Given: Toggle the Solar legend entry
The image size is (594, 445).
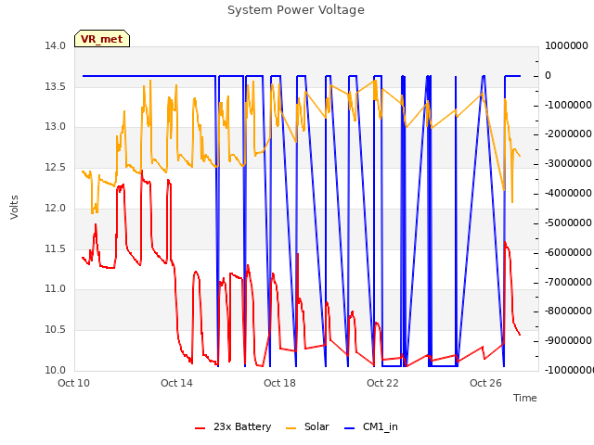Looking at the screenshot, I should tap(307, 426).
